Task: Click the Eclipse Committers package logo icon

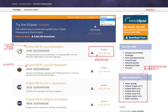Action: (19, 103)
